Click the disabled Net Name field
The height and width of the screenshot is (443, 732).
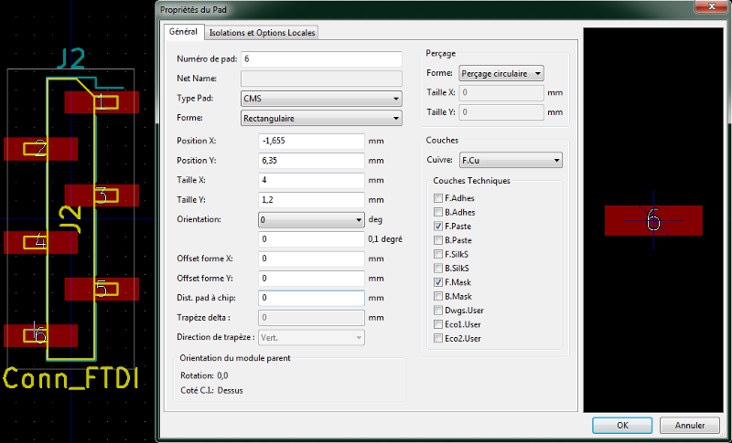pos(321,79)
